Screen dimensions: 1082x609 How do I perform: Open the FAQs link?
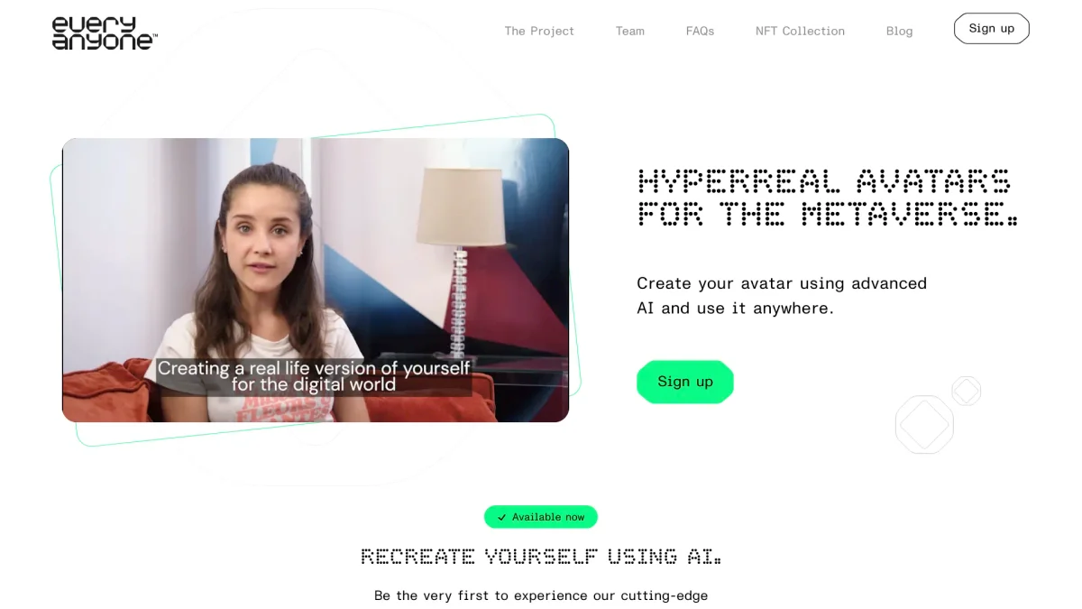pyautogui.click(x=700, y=31)
